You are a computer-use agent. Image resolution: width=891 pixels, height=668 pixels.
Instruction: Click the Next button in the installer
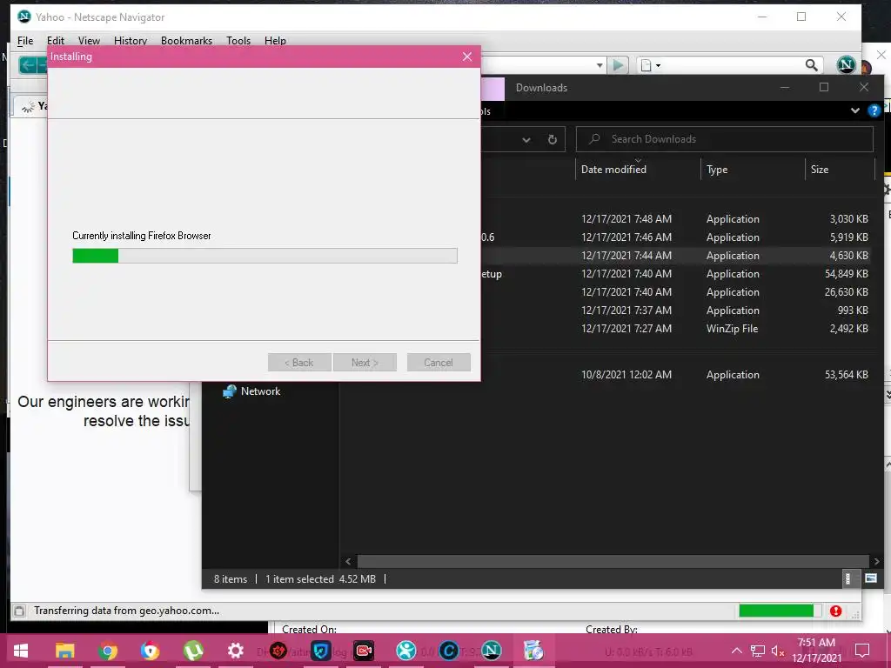click(x=365, y=363)
